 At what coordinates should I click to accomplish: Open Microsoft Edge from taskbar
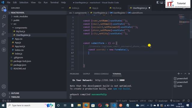86,105
